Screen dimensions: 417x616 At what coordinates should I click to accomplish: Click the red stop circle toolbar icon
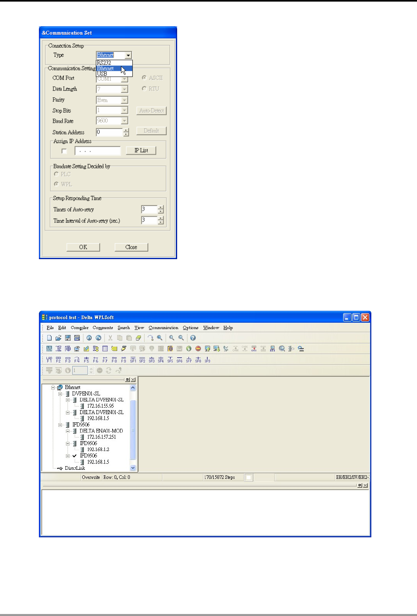pos(198,349)
